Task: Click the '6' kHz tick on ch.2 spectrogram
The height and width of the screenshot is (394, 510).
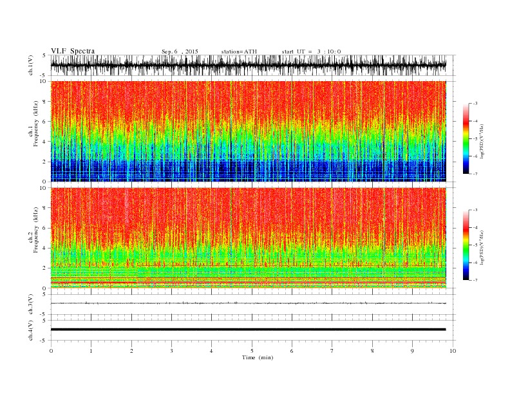Action: point(44,228)
